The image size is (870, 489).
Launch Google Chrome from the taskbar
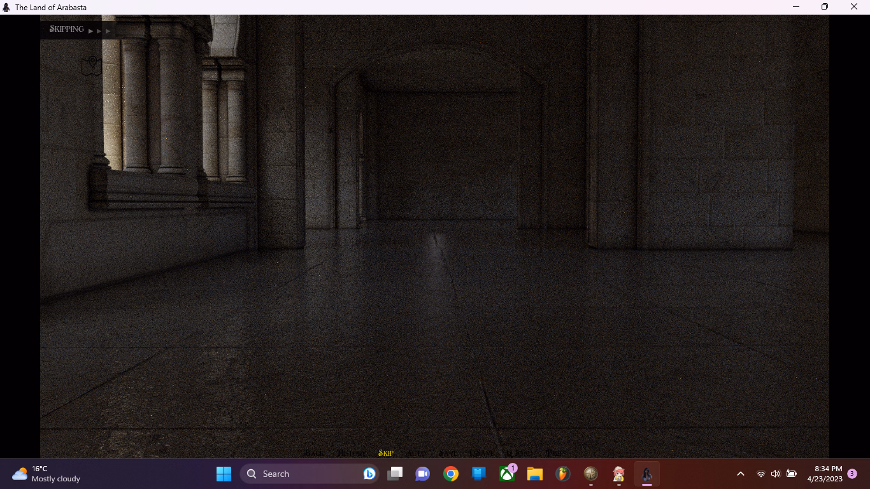click(x=451, y=474)
